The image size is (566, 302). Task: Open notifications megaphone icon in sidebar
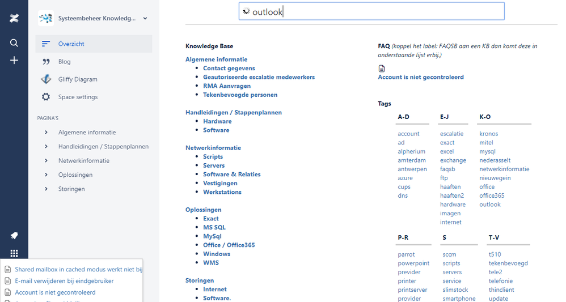pos(14,236)
